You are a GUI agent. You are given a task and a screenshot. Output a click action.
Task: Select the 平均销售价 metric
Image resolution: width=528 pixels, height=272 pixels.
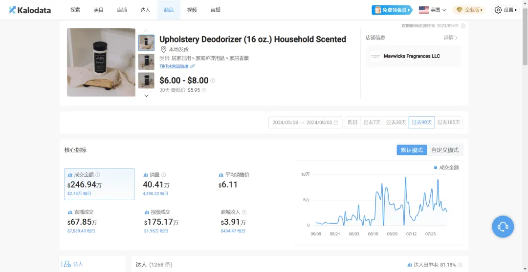(x=234, y=180)
